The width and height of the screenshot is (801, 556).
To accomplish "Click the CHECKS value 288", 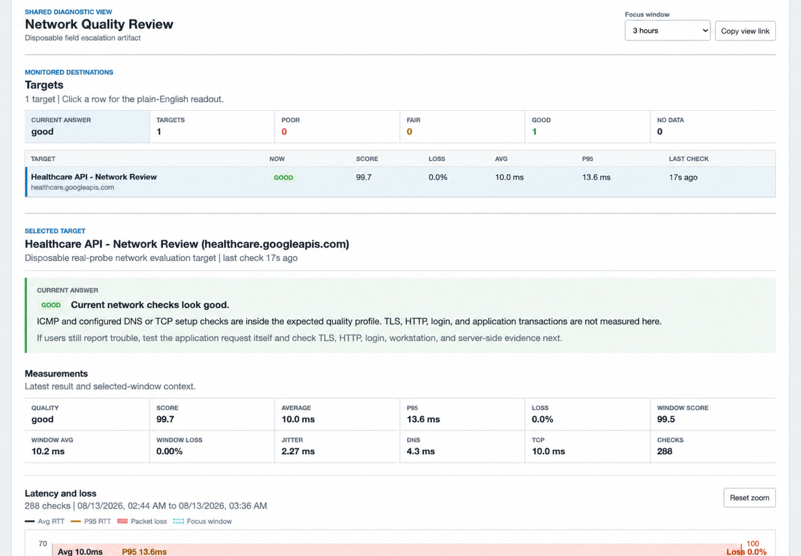I will pyautogui.click(x=665, y=451).
